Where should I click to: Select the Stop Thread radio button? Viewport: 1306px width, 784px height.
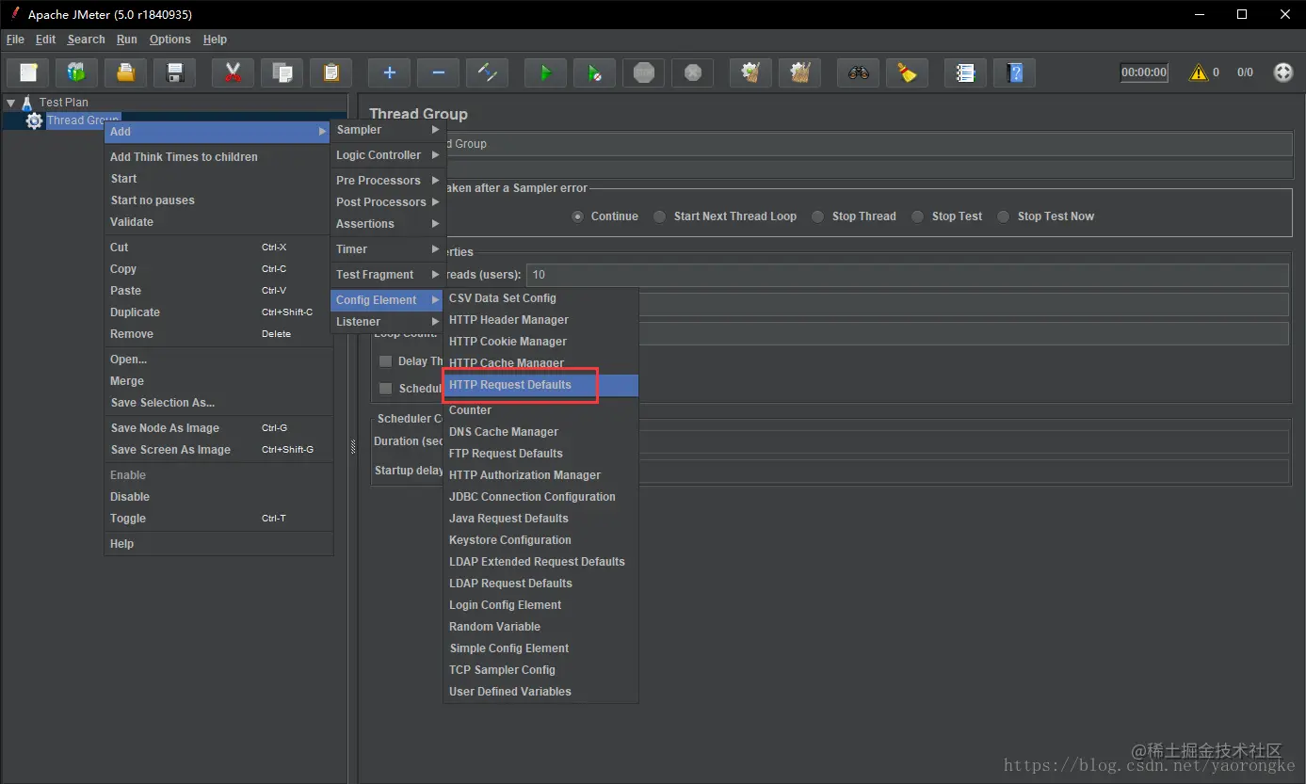(817, 216)
